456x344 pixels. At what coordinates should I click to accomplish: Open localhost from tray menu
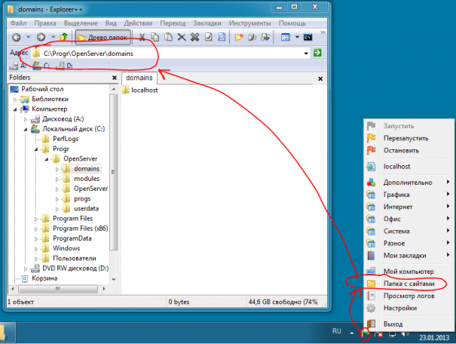(x=396, y=167)
